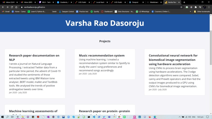Open the Dashboard bookmark

(107, 12)
